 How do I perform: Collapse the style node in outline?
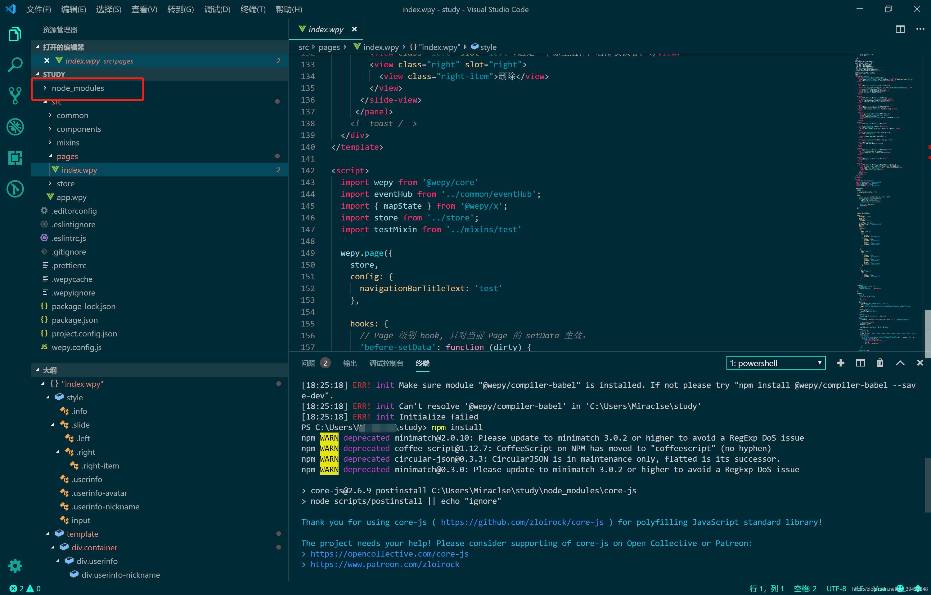(x=48, y=397)
